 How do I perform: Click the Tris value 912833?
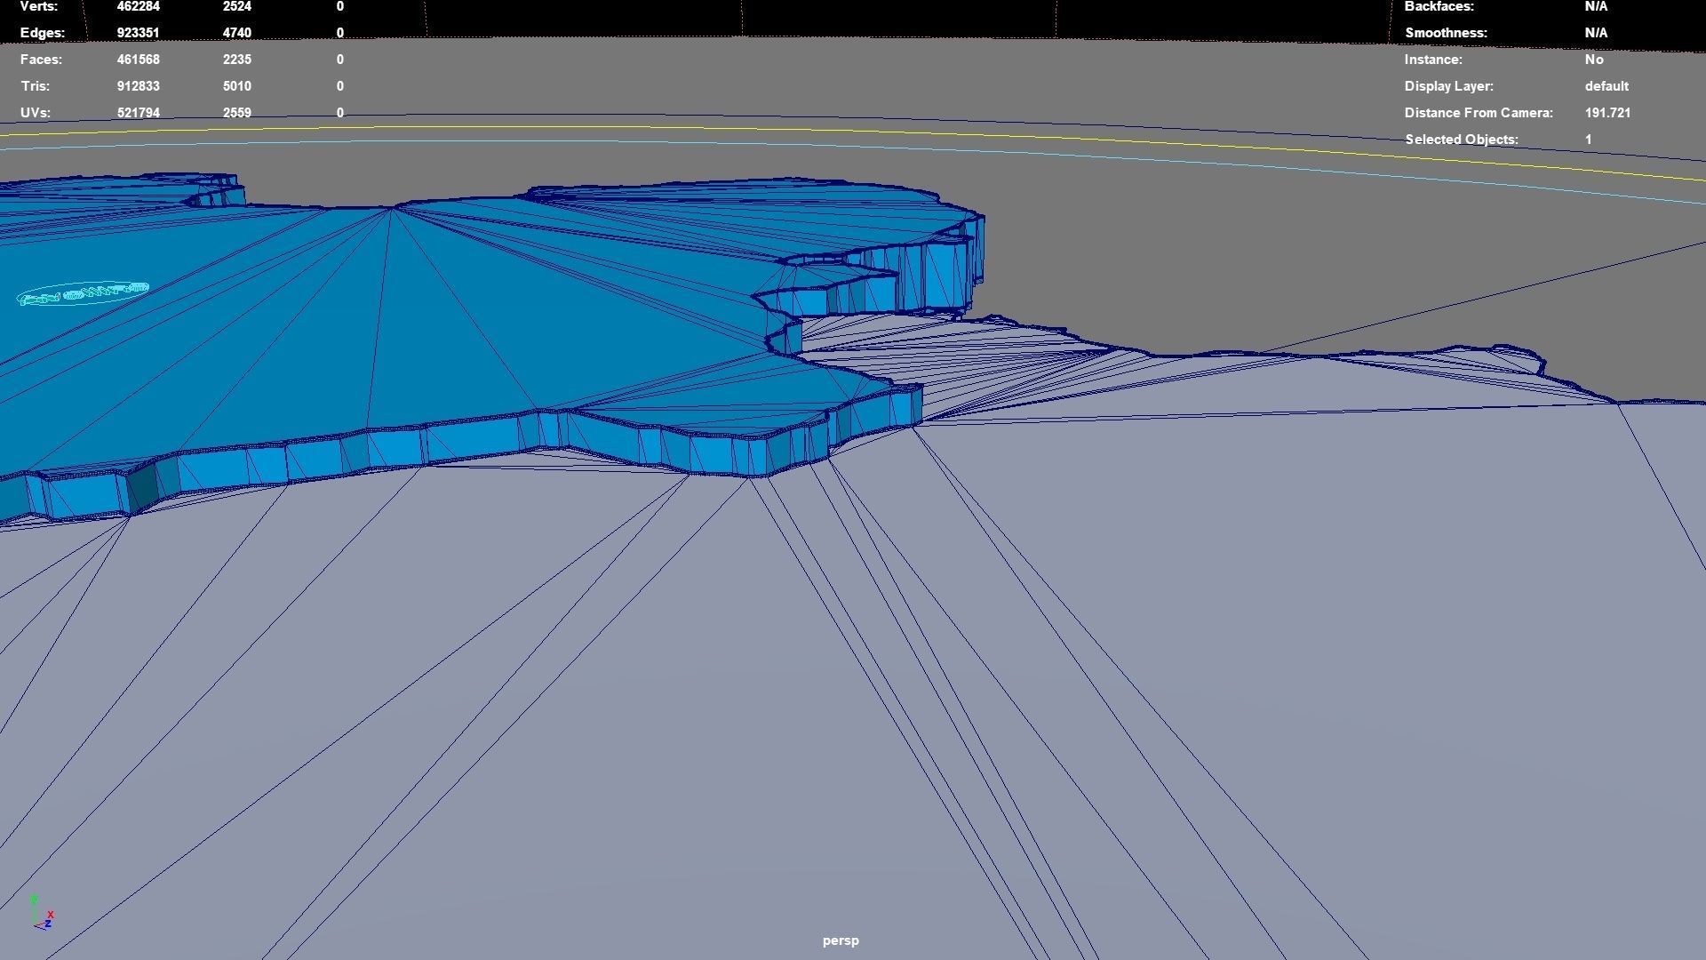(139, 86)
